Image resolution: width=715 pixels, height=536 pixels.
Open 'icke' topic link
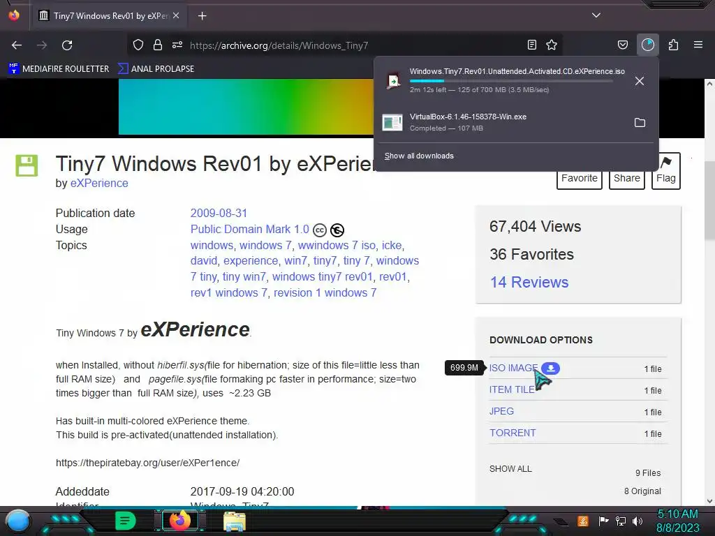tap(392, 245)
